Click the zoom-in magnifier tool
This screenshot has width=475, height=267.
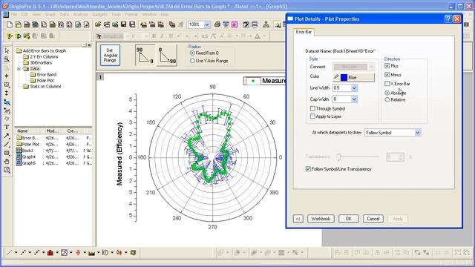point(7,59)
